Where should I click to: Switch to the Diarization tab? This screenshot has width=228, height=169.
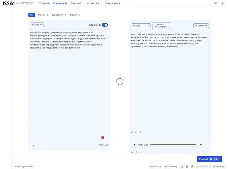pos(75,15)
